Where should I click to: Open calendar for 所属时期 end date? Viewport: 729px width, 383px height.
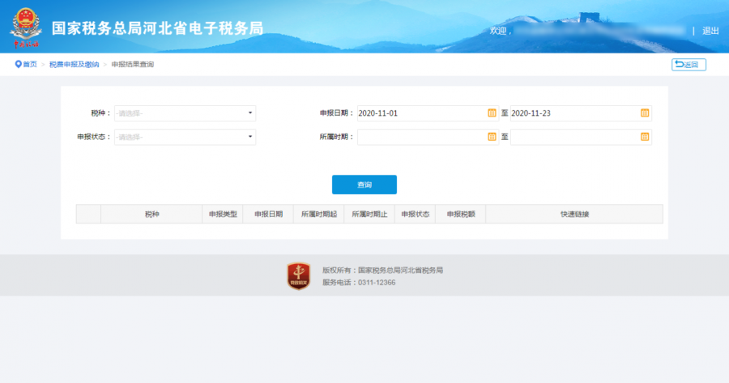coord(645,137)
